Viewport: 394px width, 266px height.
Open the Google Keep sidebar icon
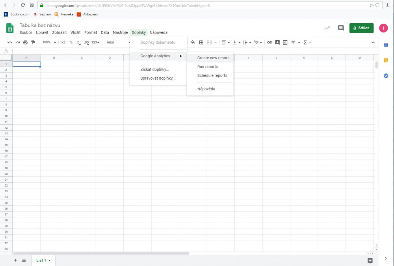point(386,60)
